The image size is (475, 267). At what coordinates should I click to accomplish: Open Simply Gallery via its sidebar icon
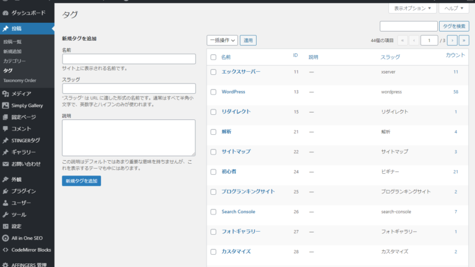point(6,105)
